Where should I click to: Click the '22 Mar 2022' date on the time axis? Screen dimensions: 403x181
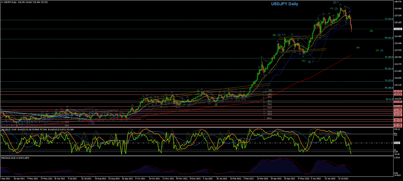point(263,178)
